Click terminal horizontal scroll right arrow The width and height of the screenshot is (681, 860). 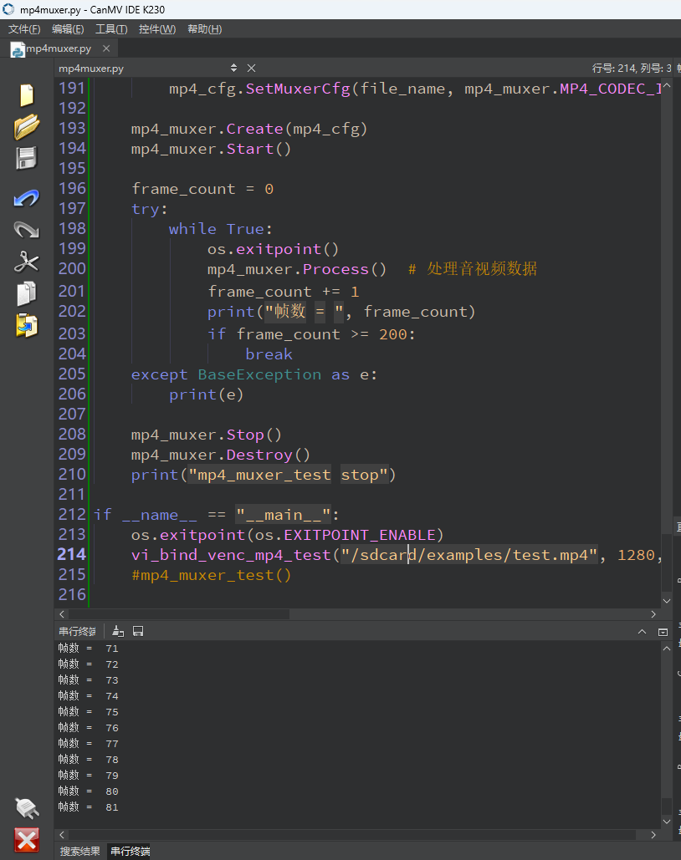(653, 835)
